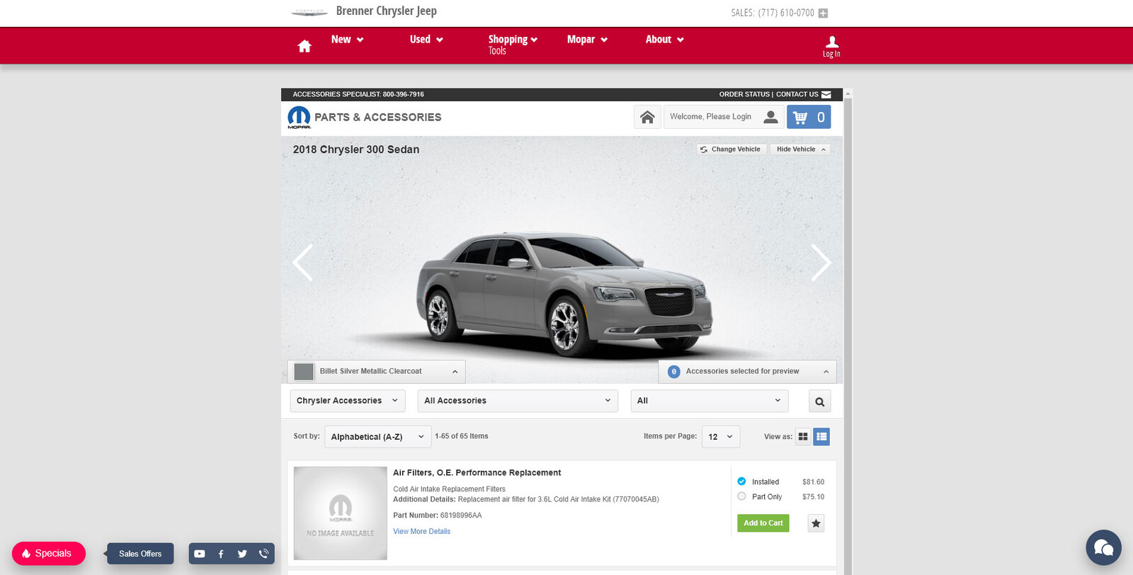Open the live chat bubble
1133x575 pixels.
click(1104, 547)
